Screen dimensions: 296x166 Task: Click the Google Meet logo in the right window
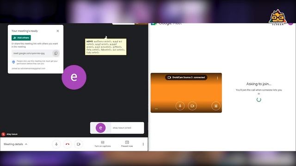(166, 24)
